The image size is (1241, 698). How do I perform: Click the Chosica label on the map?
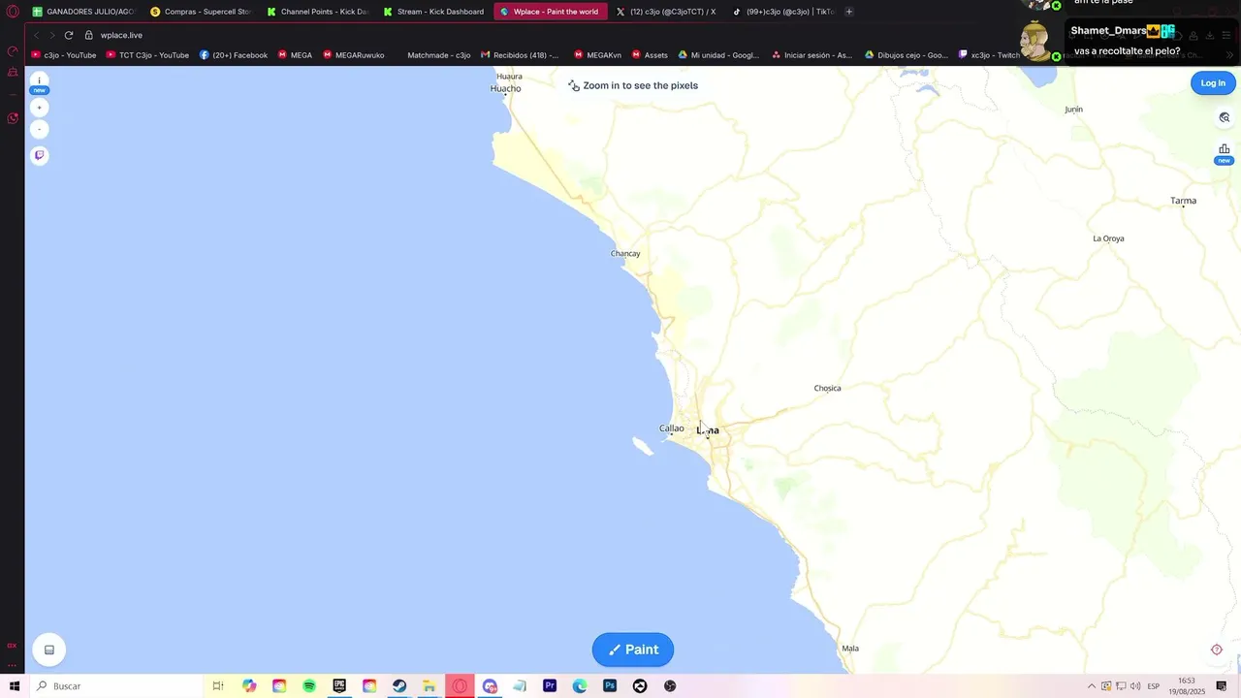tap(827, 388)
